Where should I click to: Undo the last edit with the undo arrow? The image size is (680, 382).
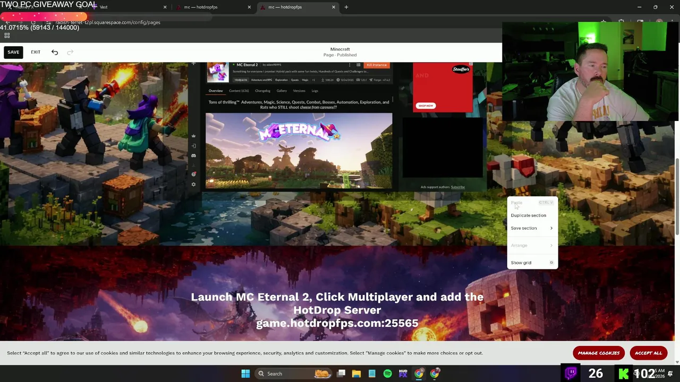(x=55, y=52)
